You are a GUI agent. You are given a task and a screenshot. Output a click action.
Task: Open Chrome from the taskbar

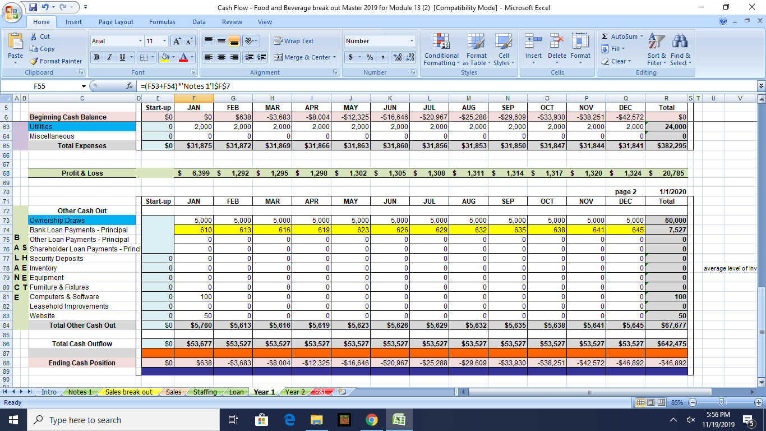[371, 420]
